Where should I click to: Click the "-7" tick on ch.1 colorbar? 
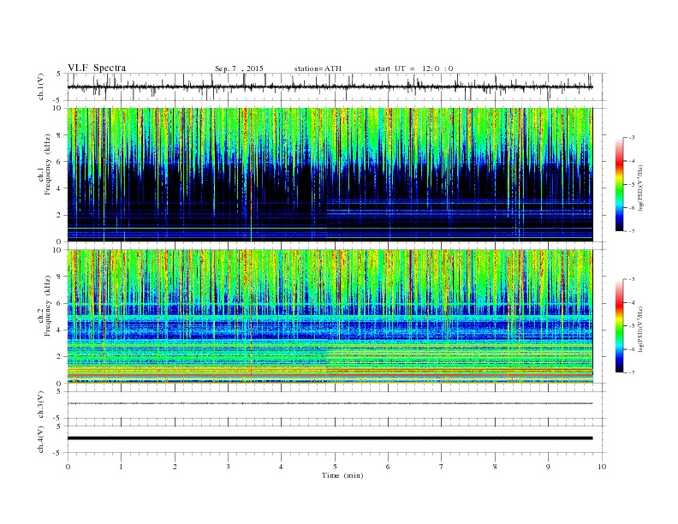pos(631,231)
